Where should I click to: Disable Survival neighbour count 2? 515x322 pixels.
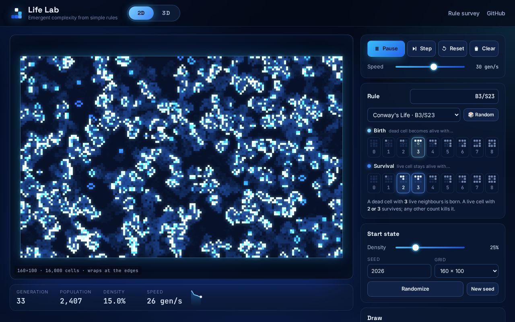[403, 183]
